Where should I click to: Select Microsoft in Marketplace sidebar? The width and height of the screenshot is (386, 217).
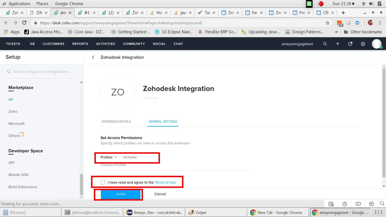click(x=16, y=124)
